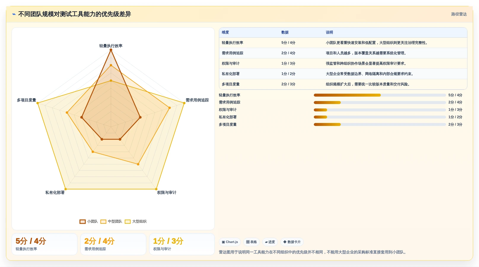The height and width of the screenshot is (267, 479).
Task: Click the footnote text starting 雷达图用于说明
Action: coord(313,252)
